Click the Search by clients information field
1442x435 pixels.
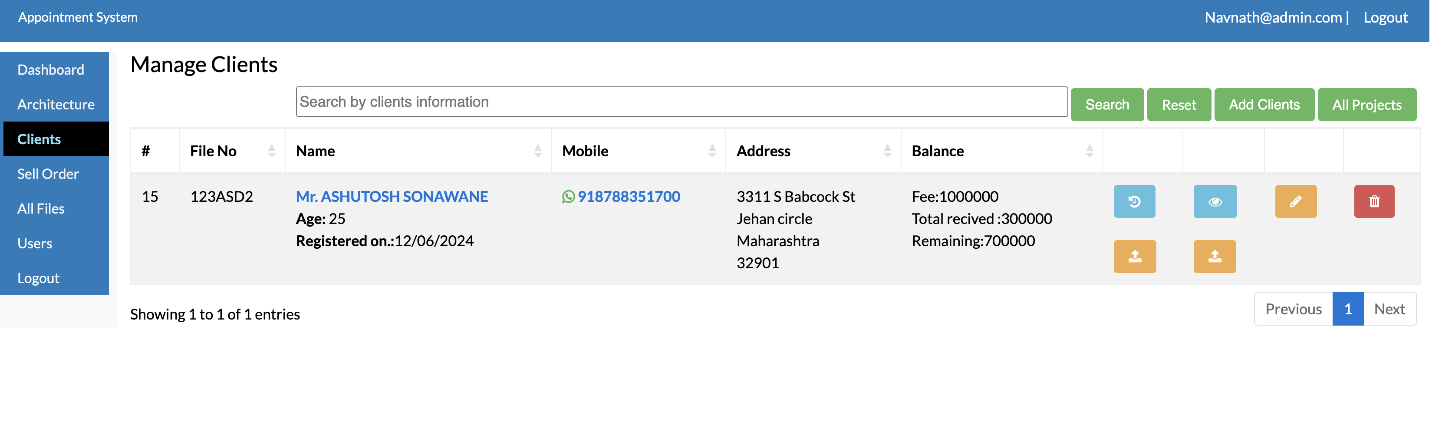[681, 102]
